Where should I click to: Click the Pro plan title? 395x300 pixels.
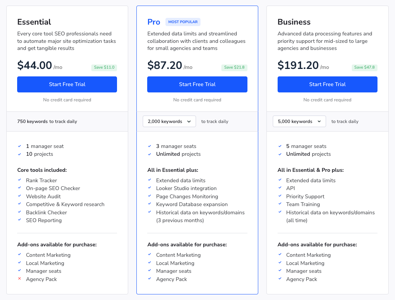(x=154, y=22)
